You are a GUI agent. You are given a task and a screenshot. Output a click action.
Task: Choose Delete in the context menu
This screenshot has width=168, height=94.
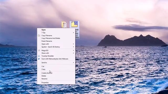tap(56, 76)
